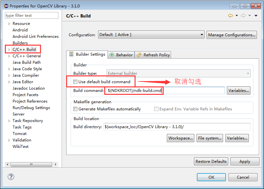
Task: Select Project References
Action: click(30, 101)
